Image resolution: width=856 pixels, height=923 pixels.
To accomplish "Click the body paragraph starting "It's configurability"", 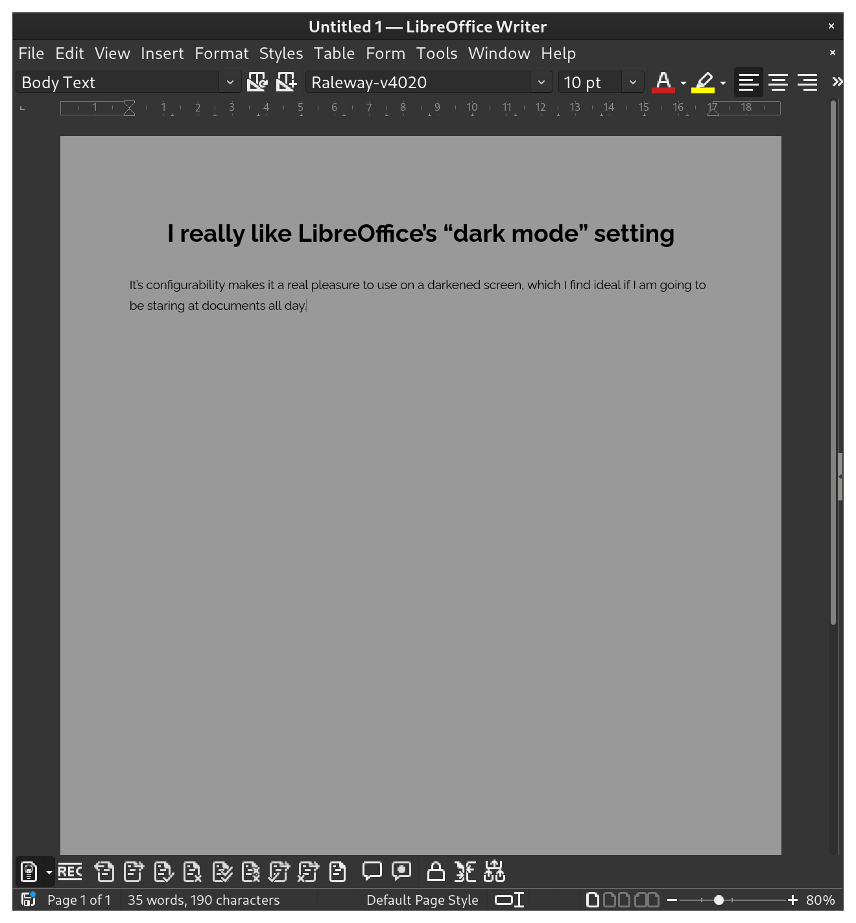I will 418,295.
